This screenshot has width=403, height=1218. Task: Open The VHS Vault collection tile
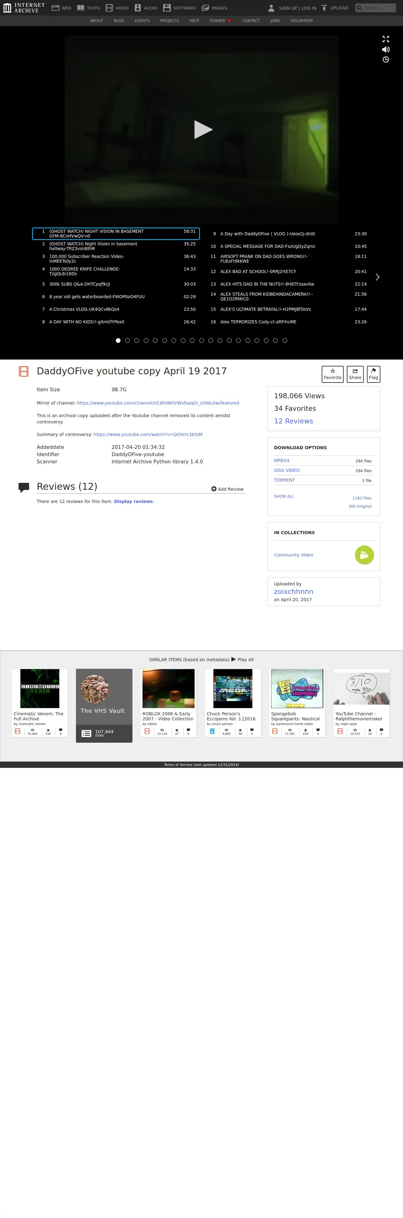(x=104, y=705)
